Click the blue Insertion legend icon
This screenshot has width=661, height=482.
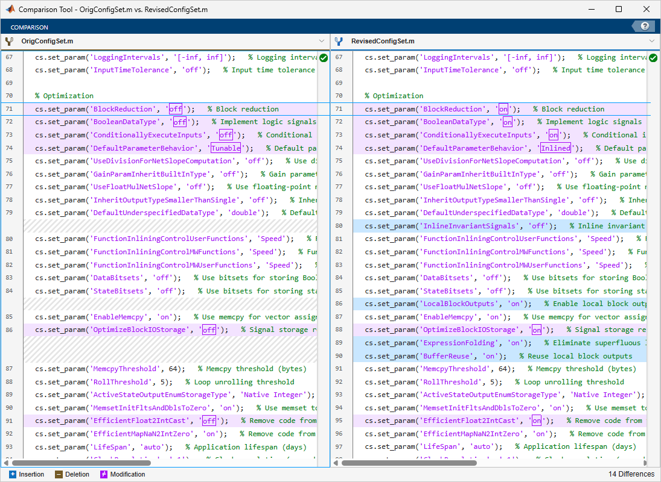tap(13, 474)
